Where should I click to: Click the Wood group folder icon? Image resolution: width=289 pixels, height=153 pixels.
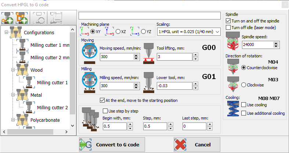click(22, 70)
